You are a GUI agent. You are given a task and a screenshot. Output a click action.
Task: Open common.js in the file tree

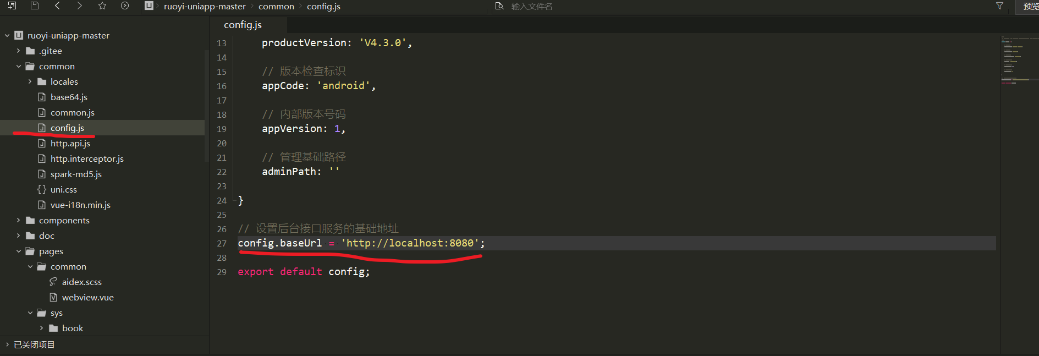[72, 112]
